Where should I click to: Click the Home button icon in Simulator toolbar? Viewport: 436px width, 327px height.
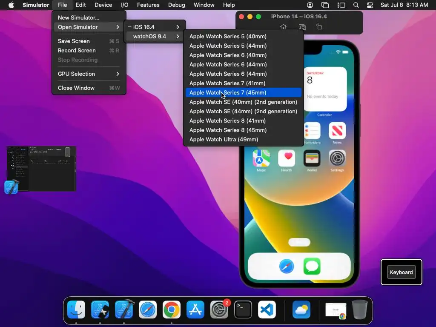(x=283, y=27)
